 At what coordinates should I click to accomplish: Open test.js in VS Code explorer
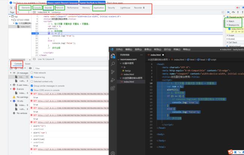[x=128, y=71]
